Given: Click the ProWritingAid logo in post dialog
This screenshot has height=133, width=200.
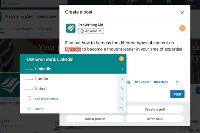Looking at the screenshot, I should click(x=71, y=28).
